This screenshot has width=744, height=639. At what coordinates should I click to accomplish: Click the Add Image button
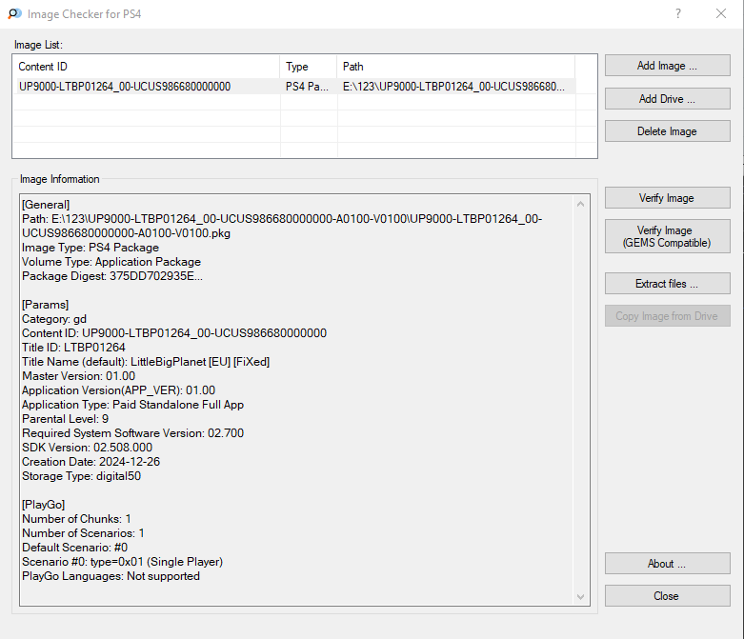point(667,66)
